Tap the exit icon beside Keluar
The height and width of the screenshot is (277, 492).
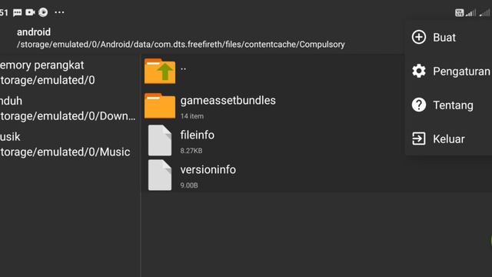(418, 138)
